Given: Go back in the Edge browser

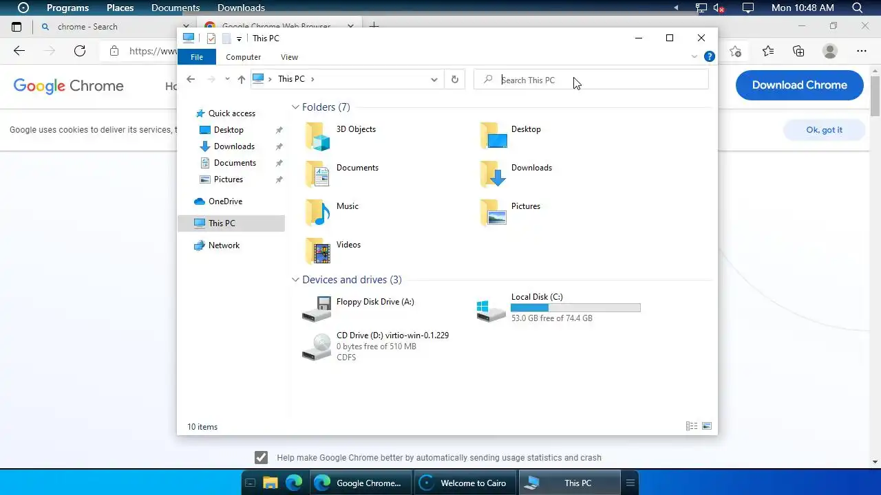Looking at the screenshot, I should (x=19, y=51).
